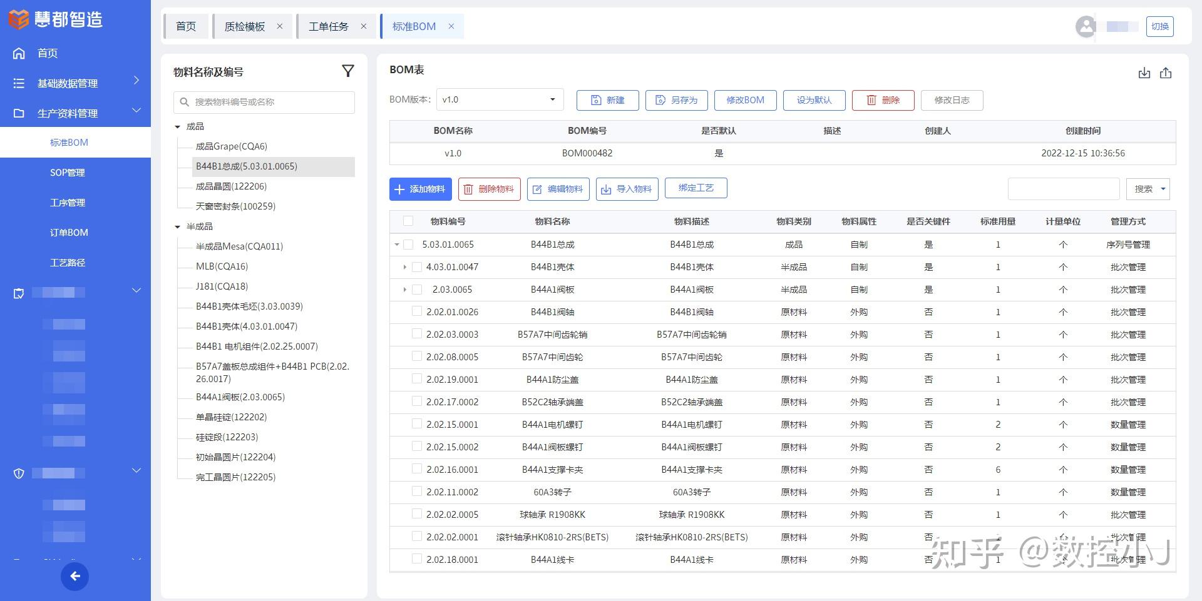Click the search input field above the table
Viewport: 1202px width, 601px height.
(1063, 188)
